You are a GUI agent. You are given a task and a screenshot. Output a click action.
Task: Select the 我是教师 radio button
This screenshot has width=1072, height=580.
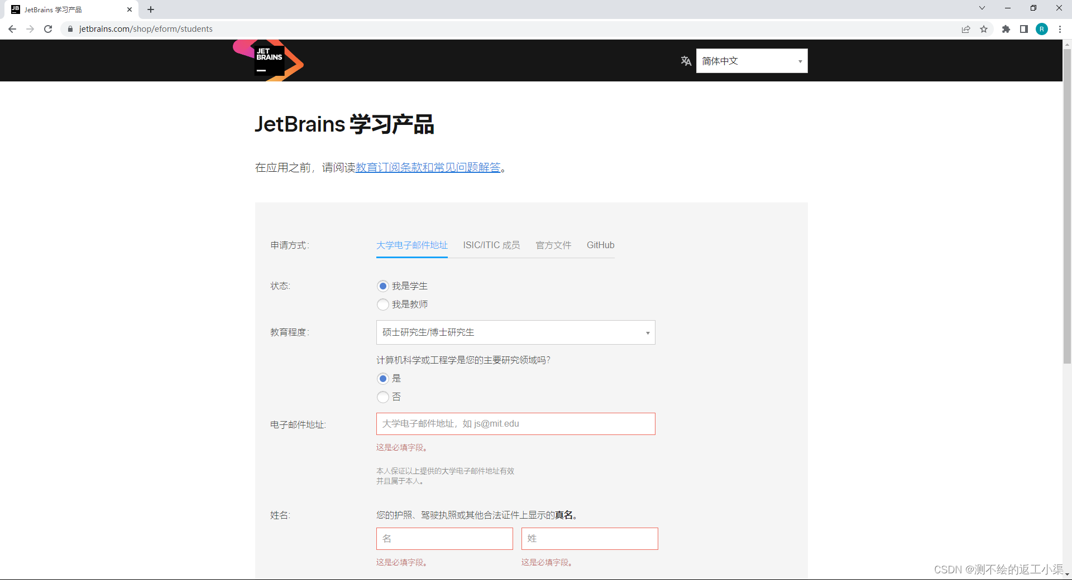click(383, 304)
